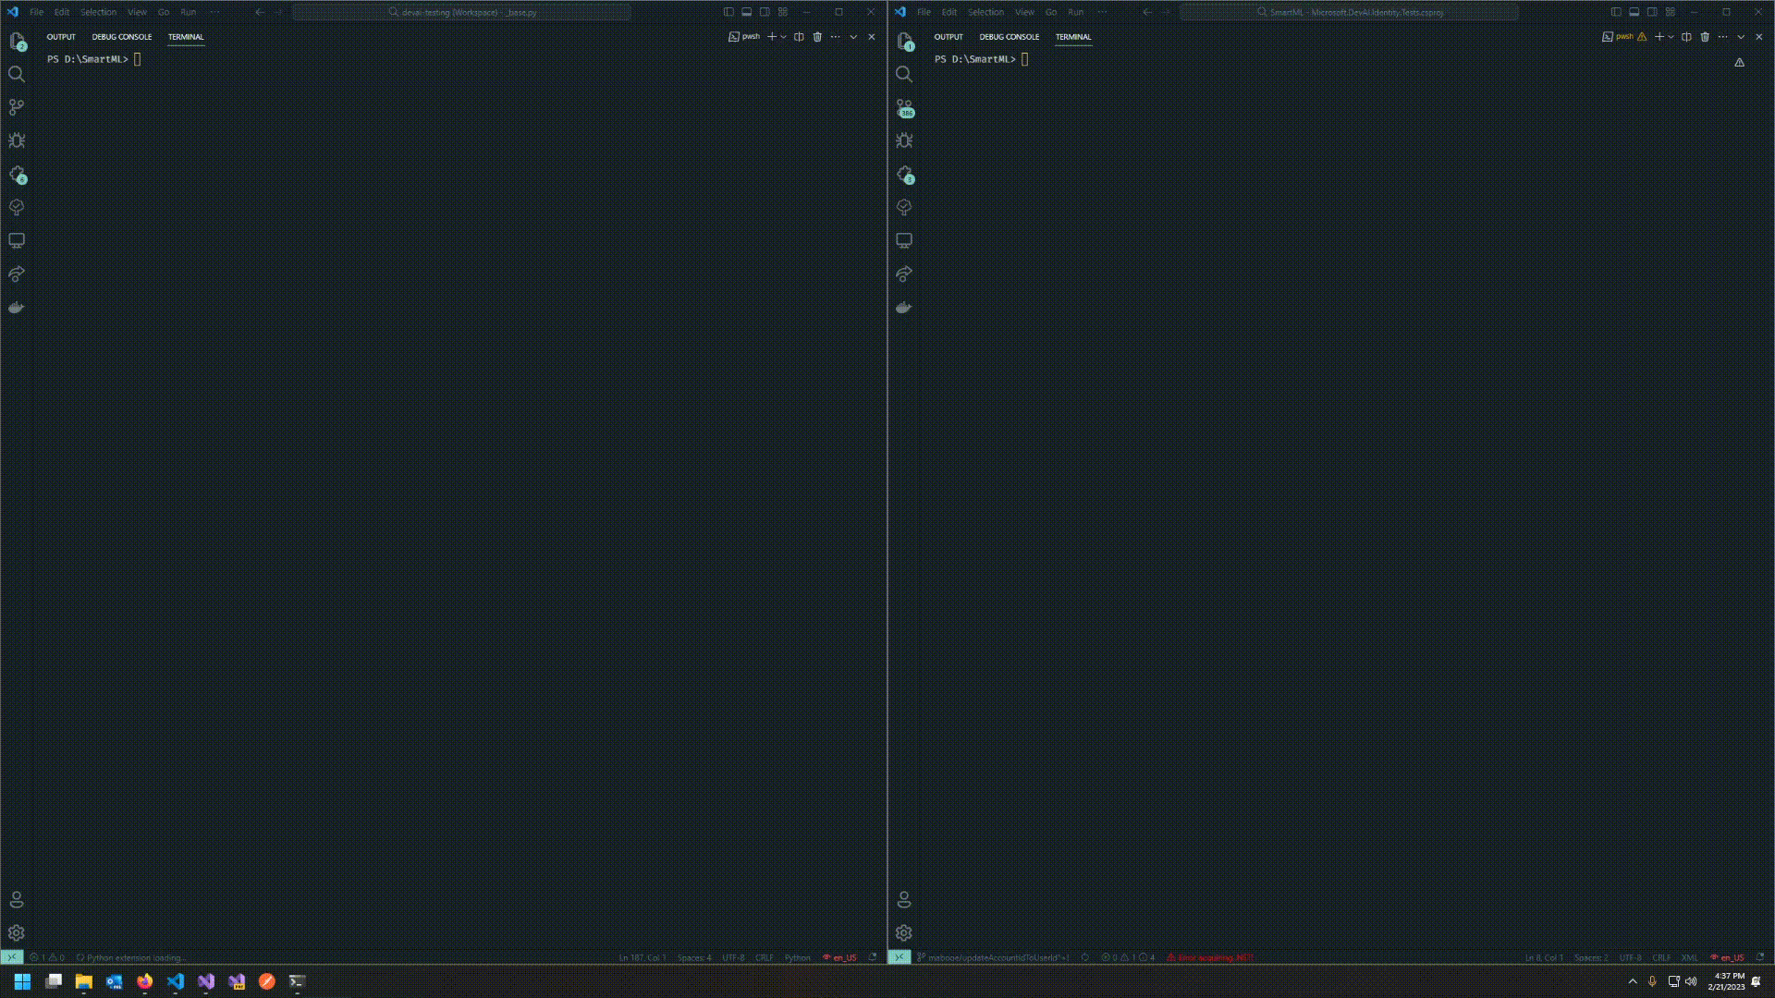Open the Docker extension sidebar

point(17,307)
